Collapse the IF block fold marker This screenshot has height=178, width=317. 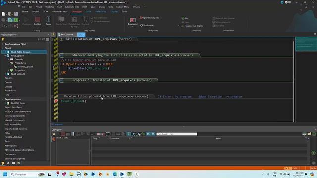(59, 64)
